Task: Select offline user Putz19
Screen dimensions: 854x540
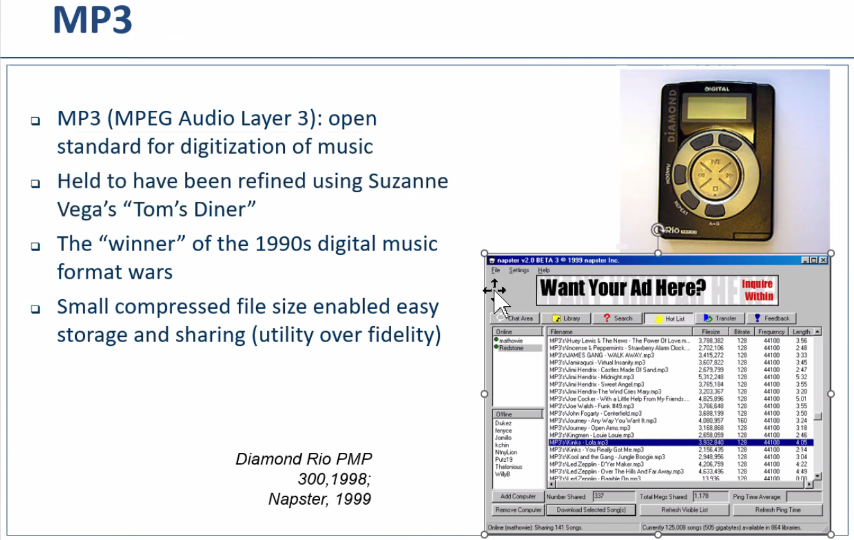Action: pos(504,459)
